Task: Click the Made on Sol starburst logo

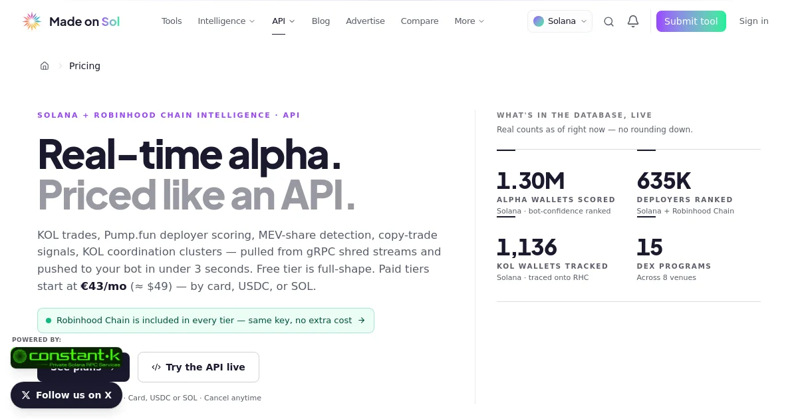Action: (x=32, y=21)
